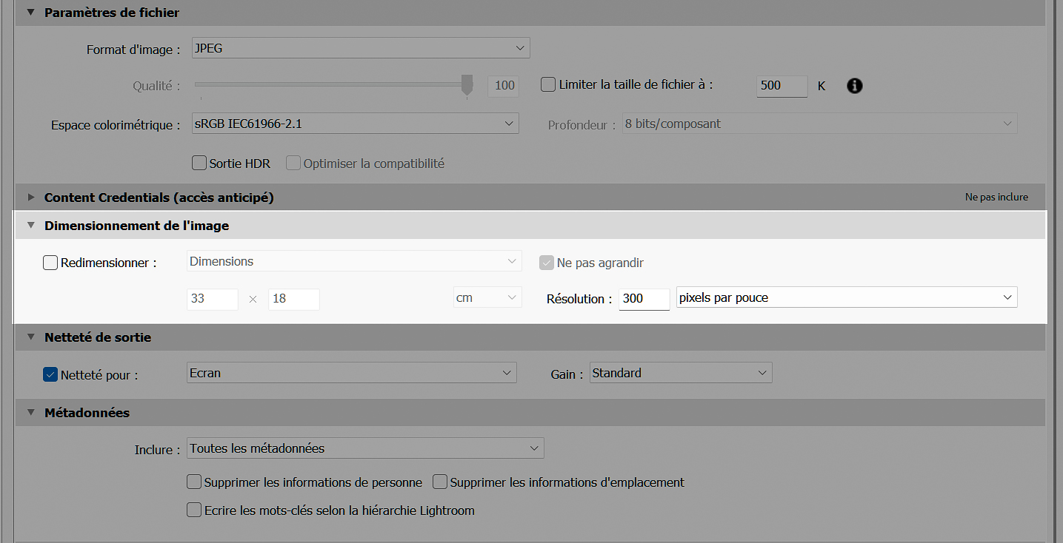Disable the Netteté pour checkbox

click(50, 374)
